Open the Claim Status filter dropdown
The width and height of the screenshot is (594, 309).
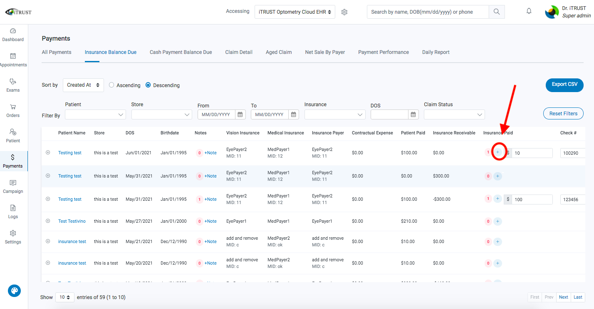click(454, 114)
